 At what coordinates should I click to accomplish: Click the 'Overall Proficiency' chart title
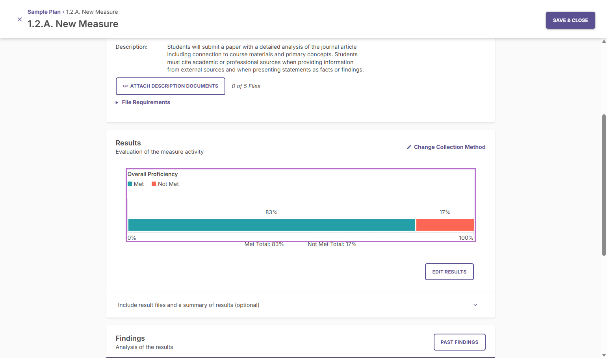153,174
